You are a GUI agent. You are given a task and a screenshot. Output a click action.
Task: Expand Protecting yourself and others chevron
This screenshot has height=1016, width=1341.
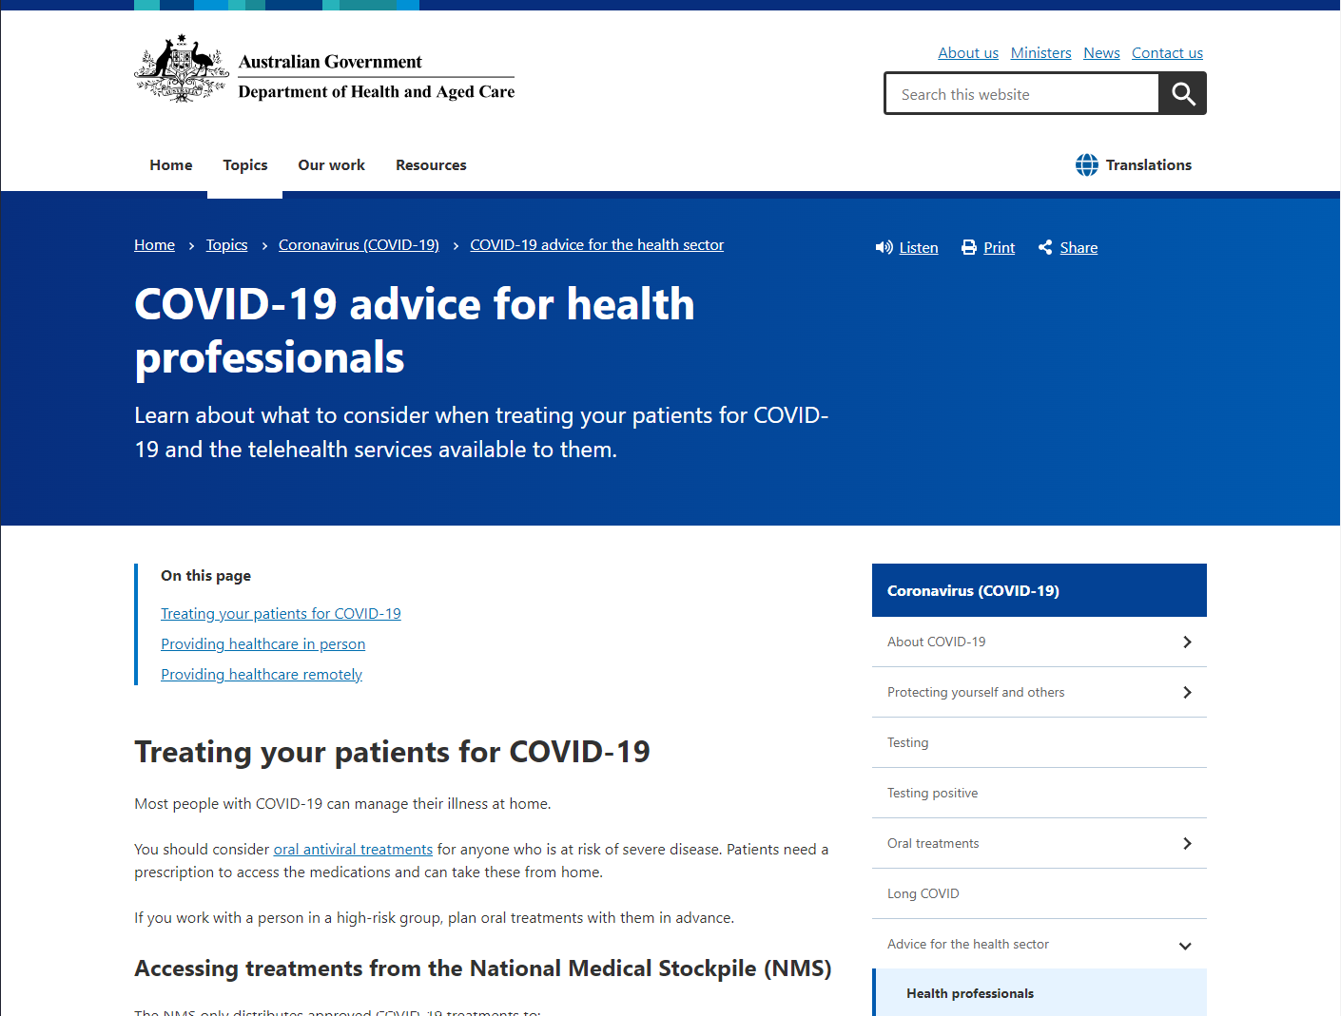click(x=1186, y=693)
